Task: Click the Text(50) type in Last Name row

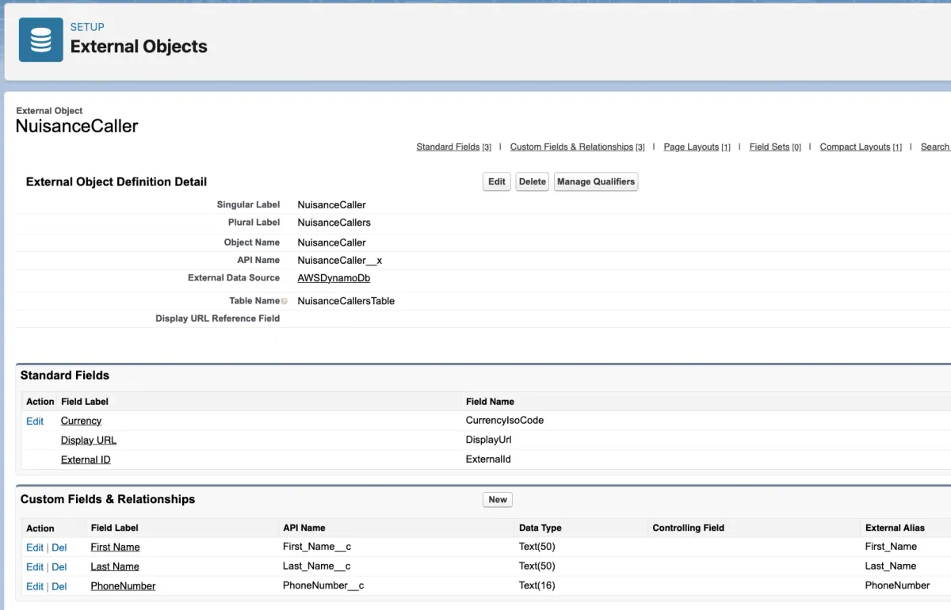Action: [537, 566]
